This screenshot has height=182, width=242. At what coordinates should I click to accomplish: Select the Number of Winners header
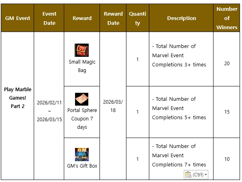click(x=227, y=18)
